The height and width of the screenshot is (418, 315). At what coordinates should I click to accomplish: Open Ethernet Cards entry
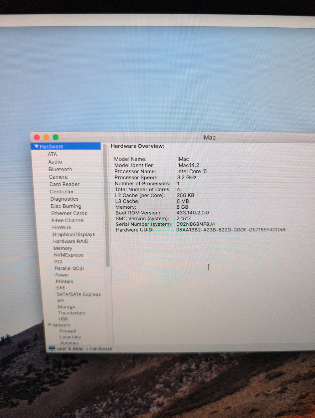(x=69, y=213)
